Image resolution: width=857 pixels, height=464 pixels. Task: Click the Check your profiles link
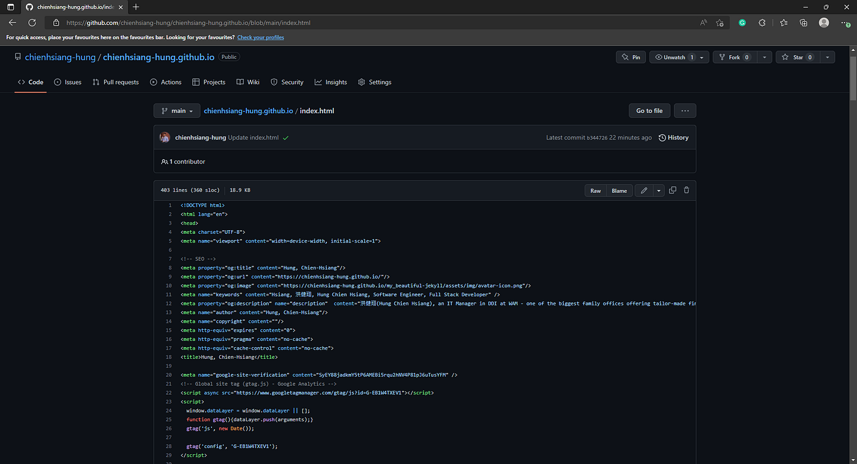(x=261, y=37)
